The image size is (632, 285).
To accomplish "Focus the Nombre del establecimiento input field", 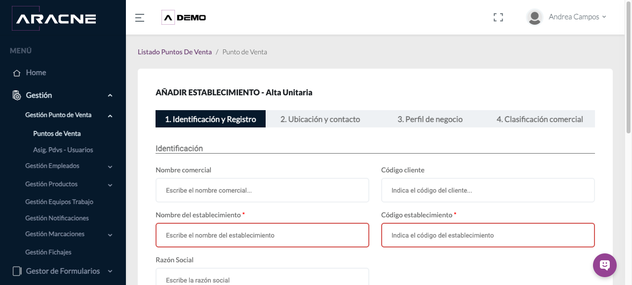I will [262, 235].
